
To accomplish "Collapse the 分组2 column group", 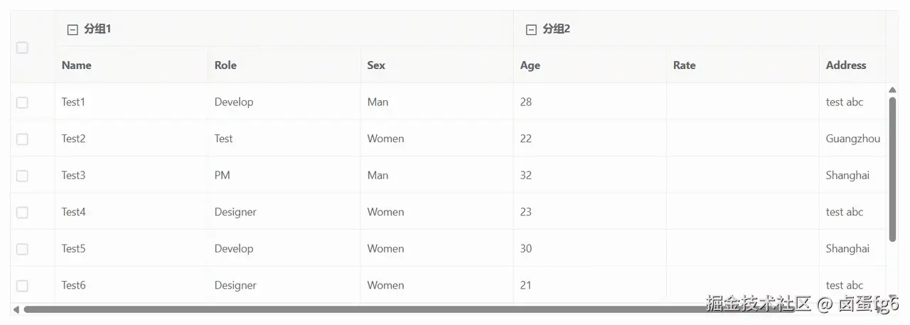I will pos(530,29).
